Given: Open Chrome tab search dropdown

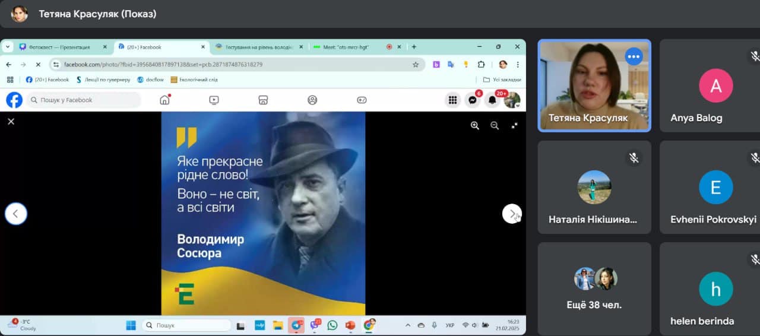Looking at the screenshot, I should (8, 47).
